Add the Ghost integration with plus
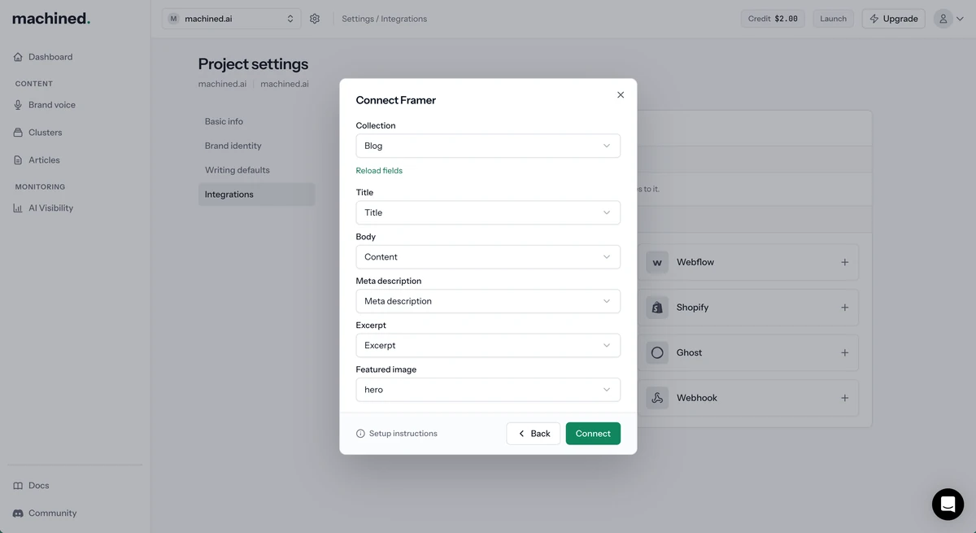This screenshot has width=976, height=533. coord(844,352)
